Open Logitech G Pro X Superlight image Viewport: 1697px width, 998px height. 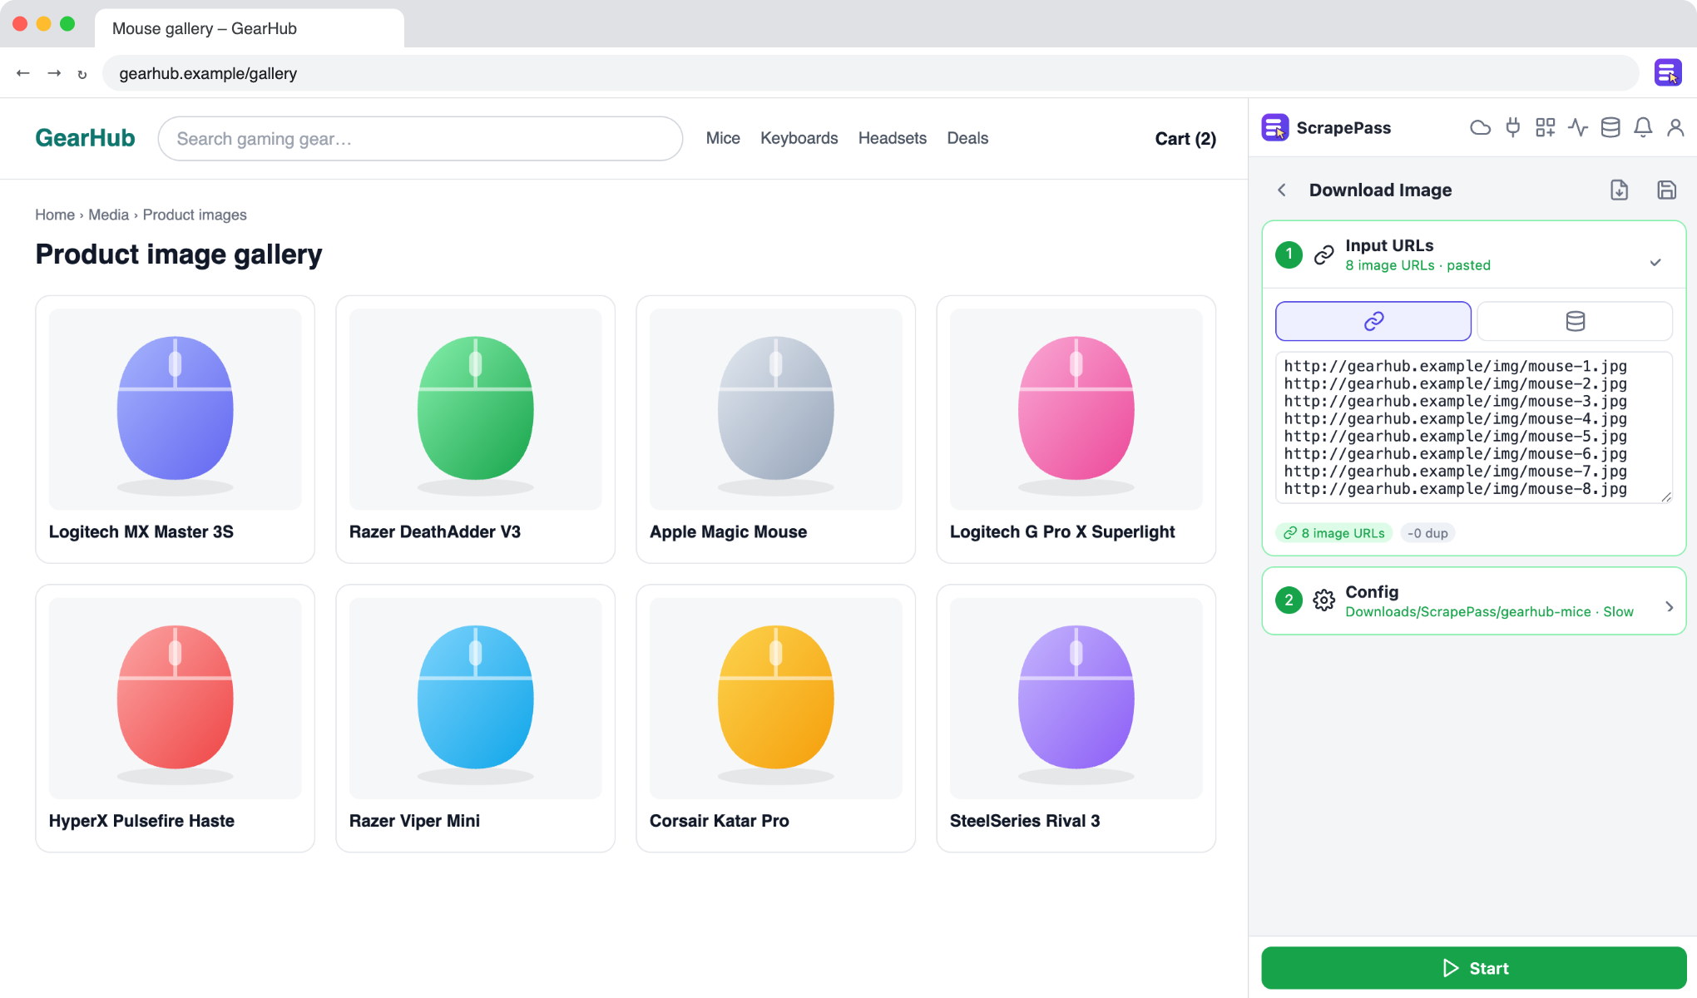[x=1076, y=409]
